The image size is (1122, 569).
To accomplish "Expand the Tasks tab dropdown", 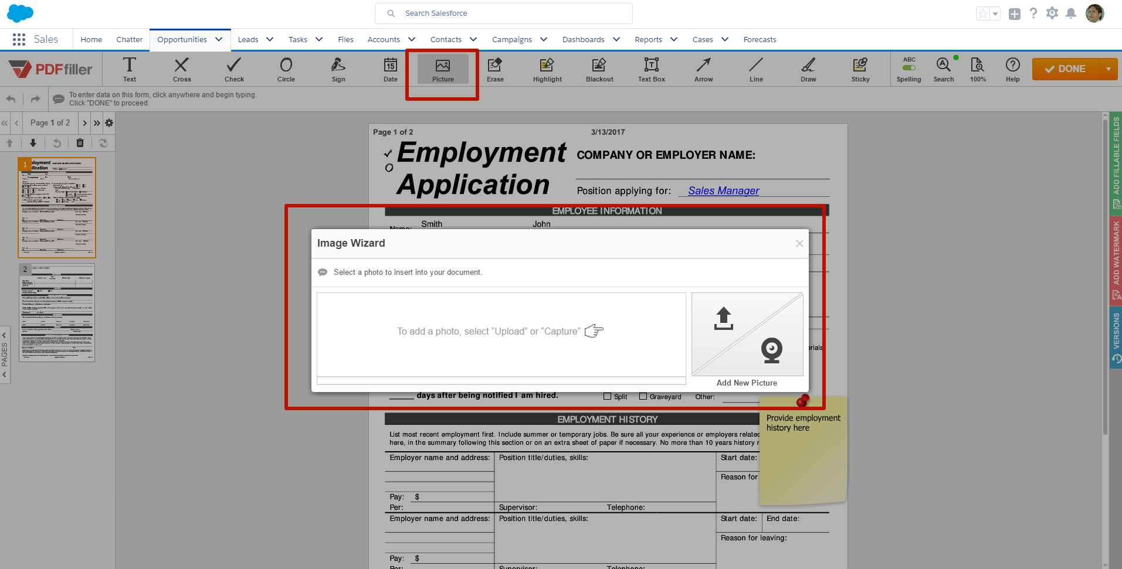I will pyautogui.click(x=319, y=39).
